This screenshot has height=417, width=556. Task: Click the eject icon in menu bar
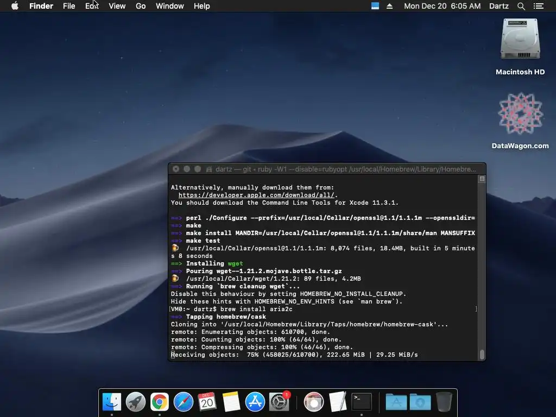coord(389,6)
